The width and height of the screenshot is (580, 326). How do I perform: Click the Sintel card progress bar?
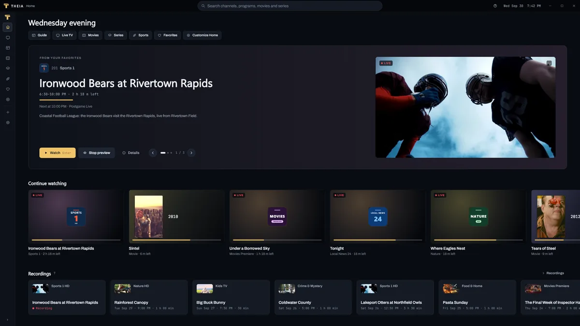coord(176,240)
